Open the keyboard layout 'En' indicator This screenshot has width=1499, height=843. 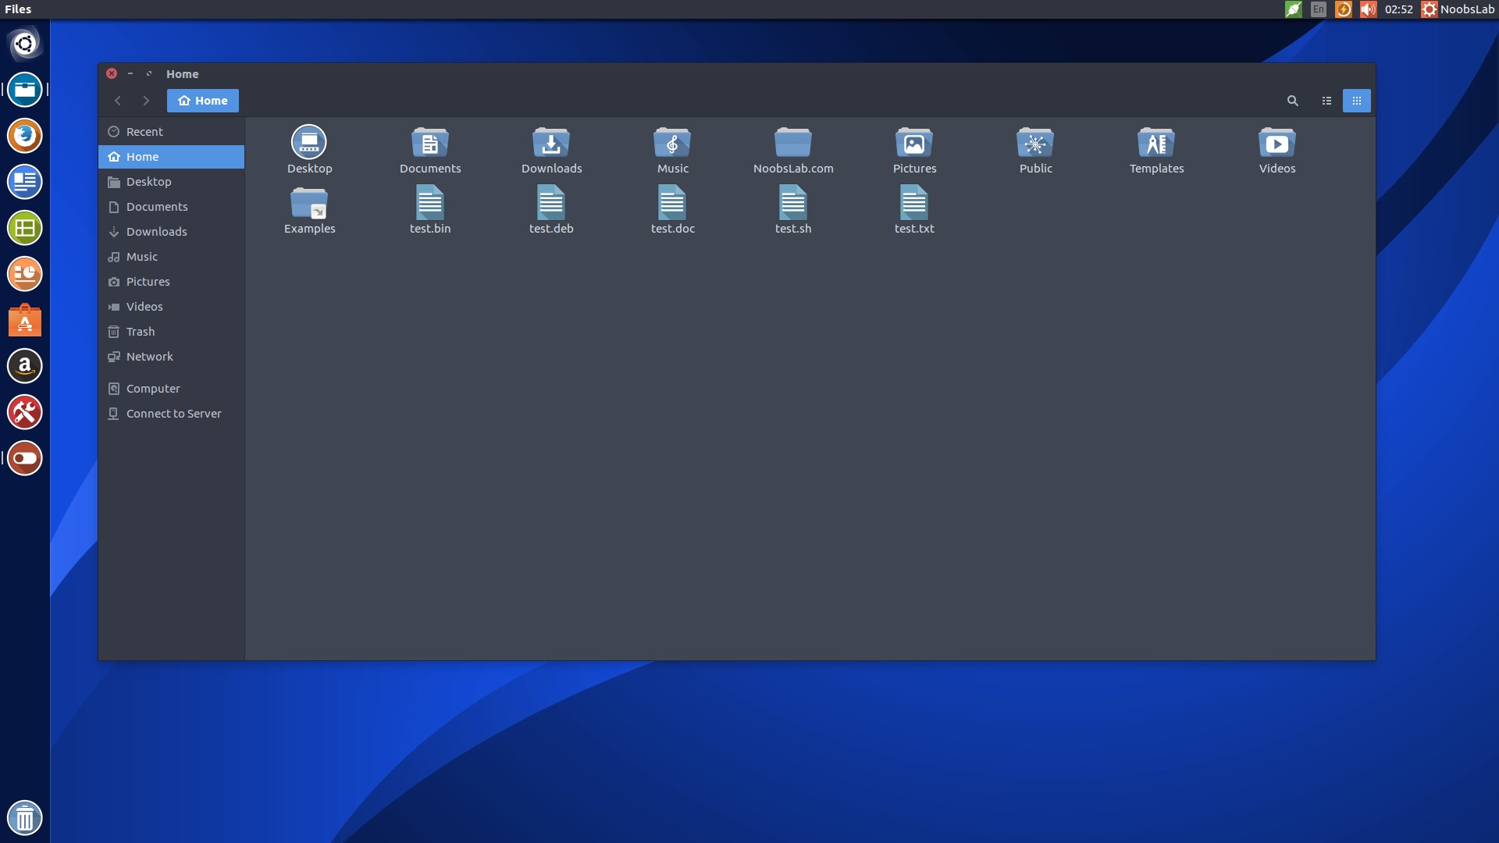1317,9
